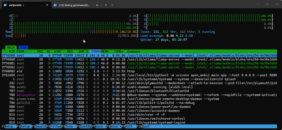The width and height of the screenshot is (282, 130).
Task: Click the Mem usage meter bar
Action: (x=72, y=32)
